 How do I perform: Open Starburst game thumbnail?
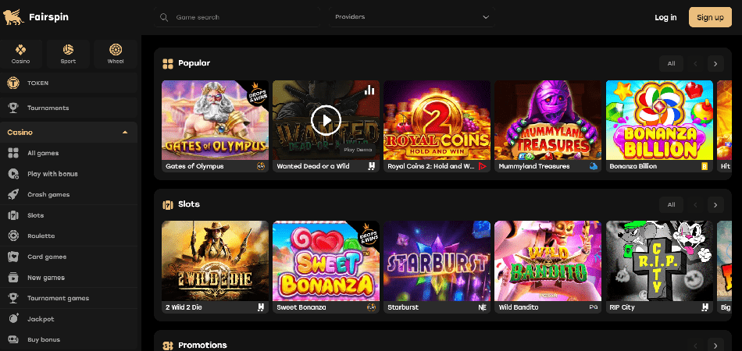pyautogui.click(x=437, y=261)
